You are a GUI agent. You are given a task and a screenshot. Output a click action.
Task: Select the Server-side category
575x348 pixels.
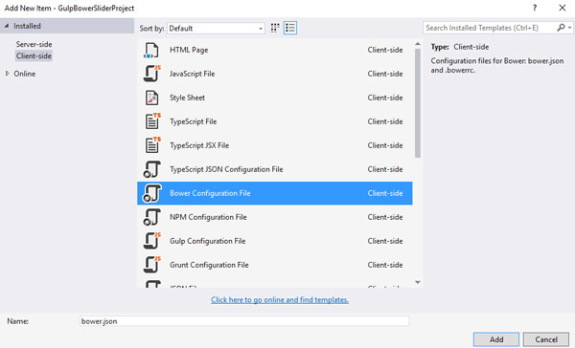tap(34, 44)
